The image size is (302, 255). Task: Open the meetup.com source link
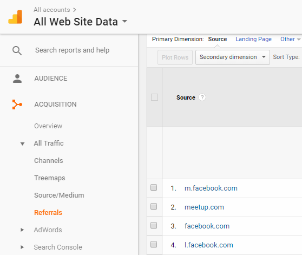[204, 207]
